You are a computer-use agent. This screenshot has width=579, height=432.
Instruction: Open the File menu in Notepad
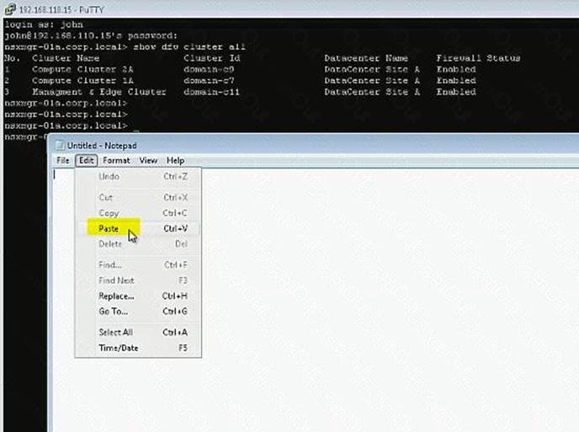tap(62, 160)
